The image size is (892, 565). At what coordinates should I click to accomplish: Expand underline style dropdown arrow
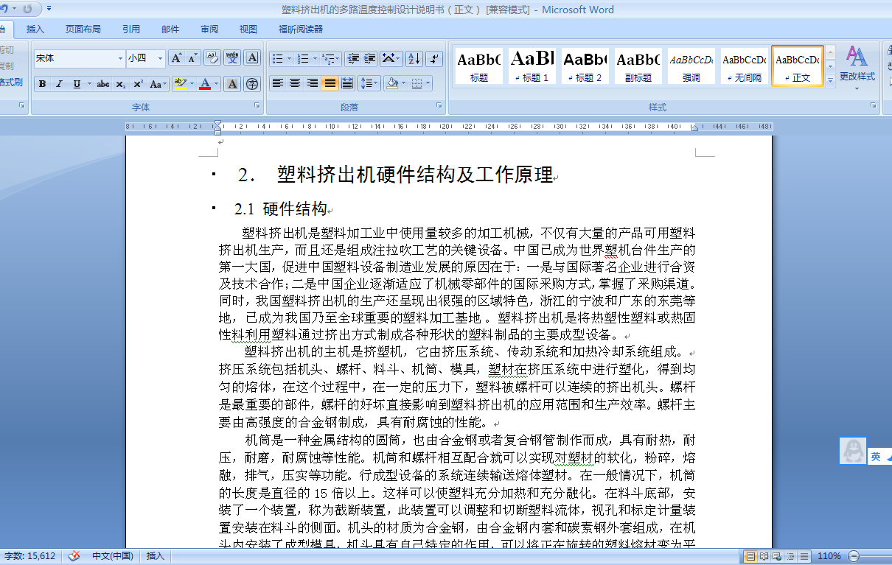(x=90, y=84)
